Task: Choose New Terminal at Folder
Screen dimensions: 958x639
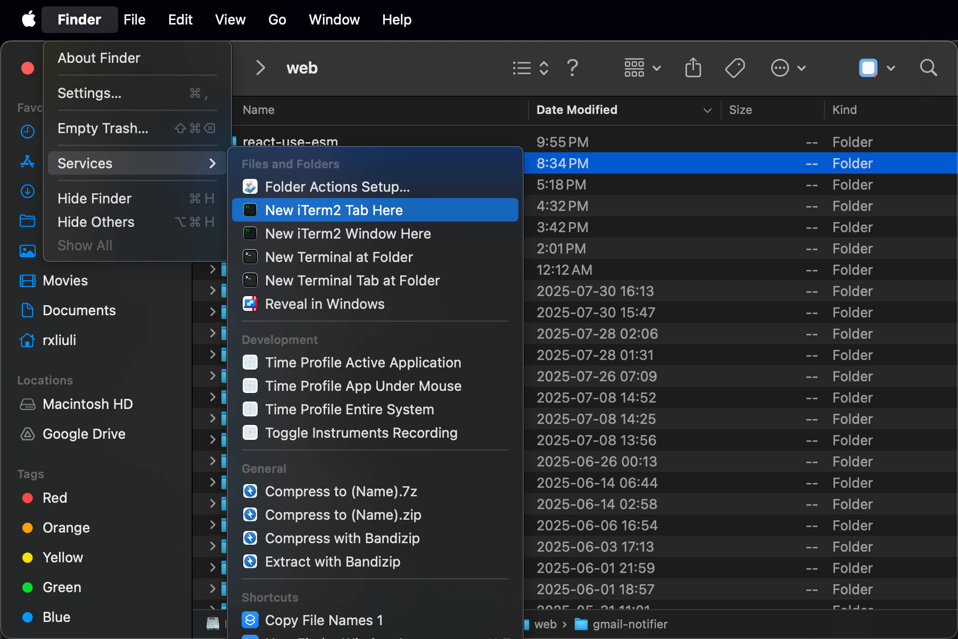Action: 375,257
